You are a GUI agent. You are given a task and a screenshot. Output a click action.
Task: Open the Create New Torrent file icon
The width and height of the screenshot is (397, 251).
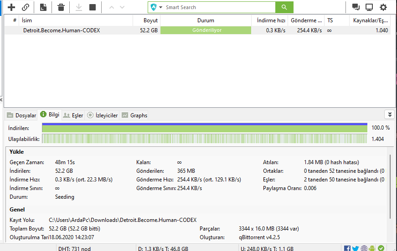(x=43, y=7)
